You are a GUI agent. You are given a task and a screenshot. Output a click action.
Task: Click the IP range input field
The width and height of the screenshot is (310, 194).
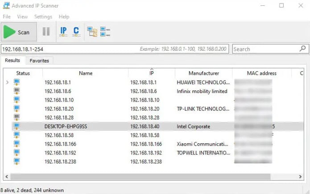pos(115,49)
